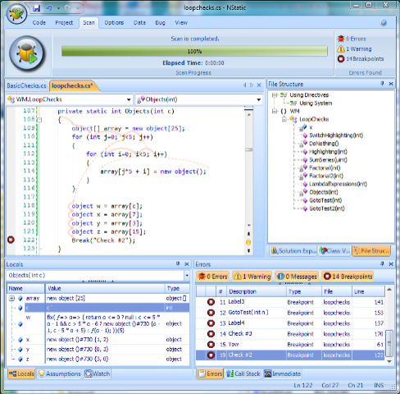Close the Errors panel
The width and height of the screenshot is (400, 394).
391,264
